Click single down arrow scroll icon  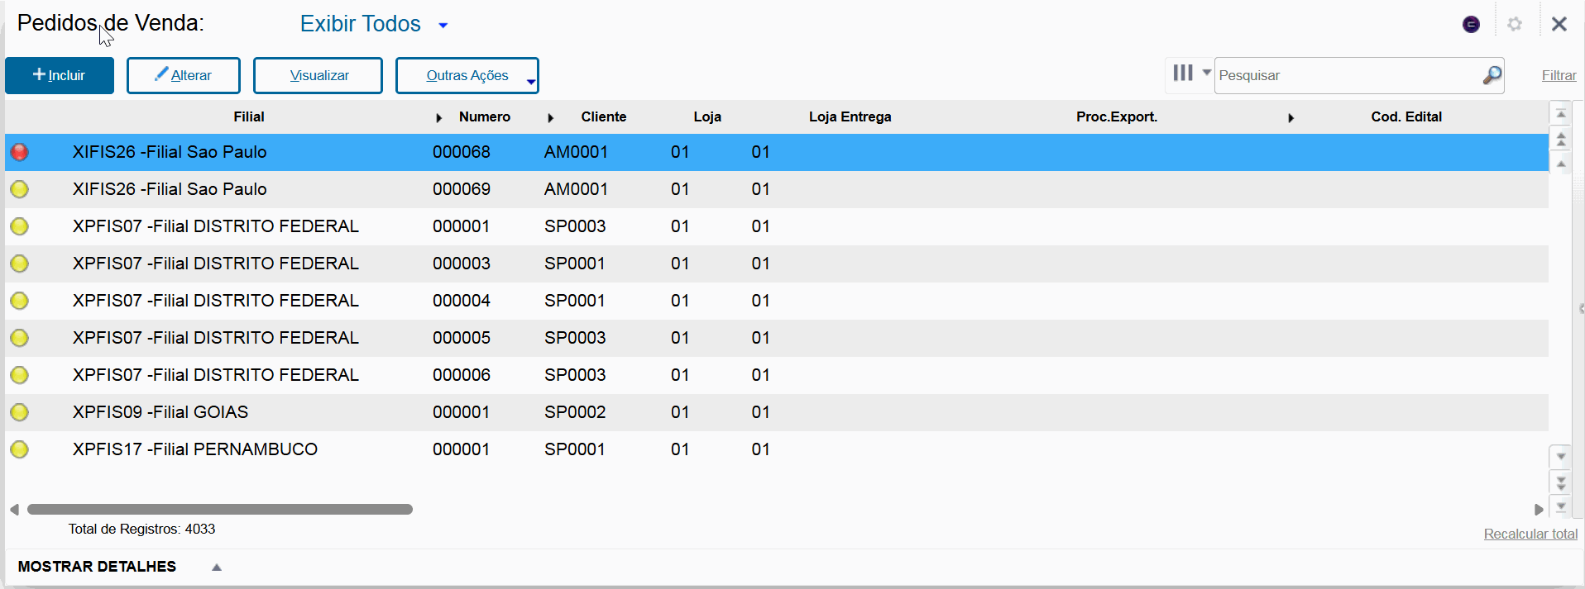[1561, 456]
